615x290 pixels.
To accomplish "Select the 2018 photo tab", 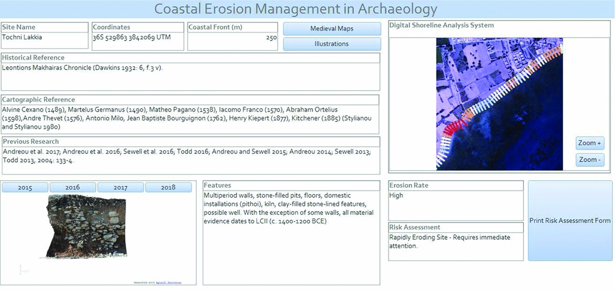I will 168,188.
